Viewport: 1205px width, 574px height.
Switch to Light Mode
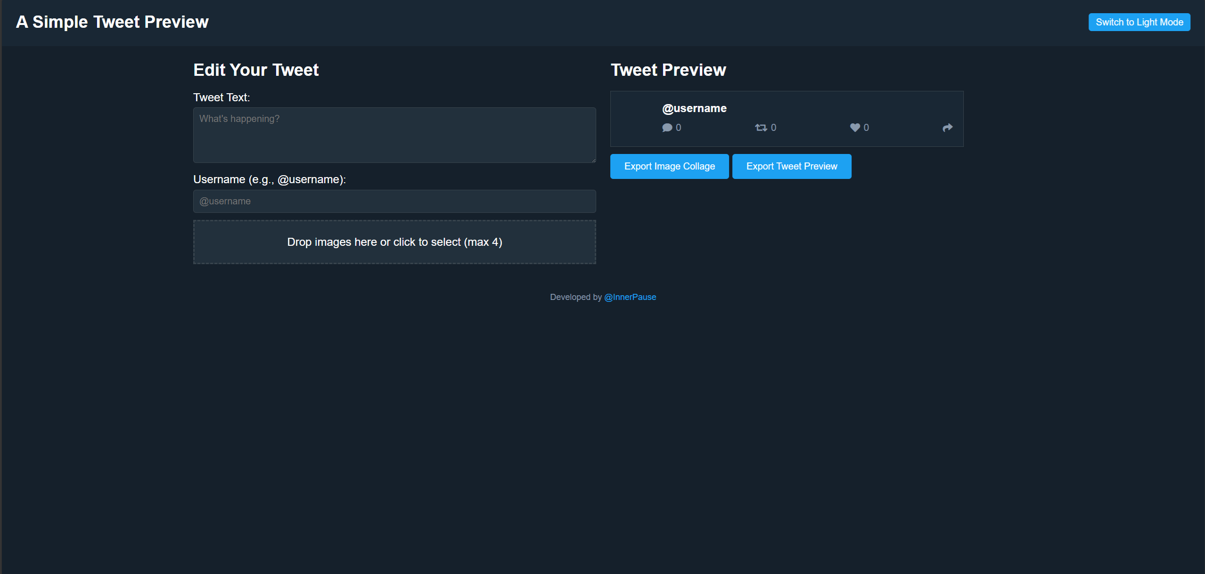click(1139, 22)
